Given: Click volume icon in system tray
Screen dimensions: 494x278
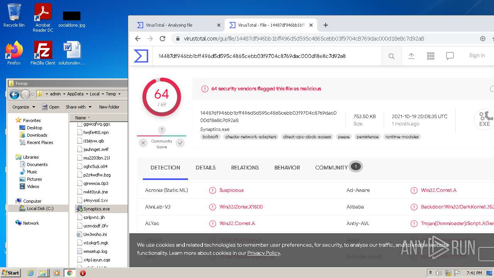Looking at the screenshot, I should click(x=439, y=273).
